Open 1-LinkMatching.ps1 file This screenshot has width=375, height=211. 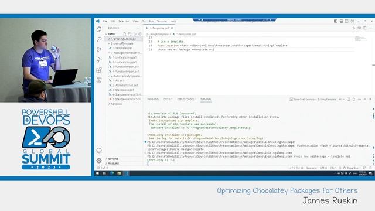click(124, 57)
